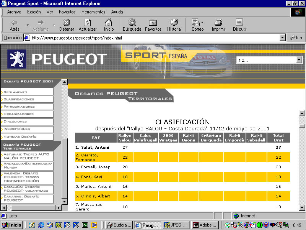Open the Ayuda menu

117,12
